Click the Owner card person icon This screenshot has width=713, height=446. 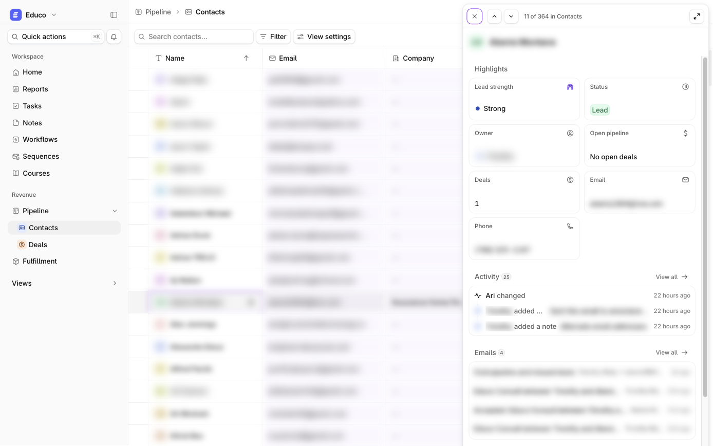point(570,133)
